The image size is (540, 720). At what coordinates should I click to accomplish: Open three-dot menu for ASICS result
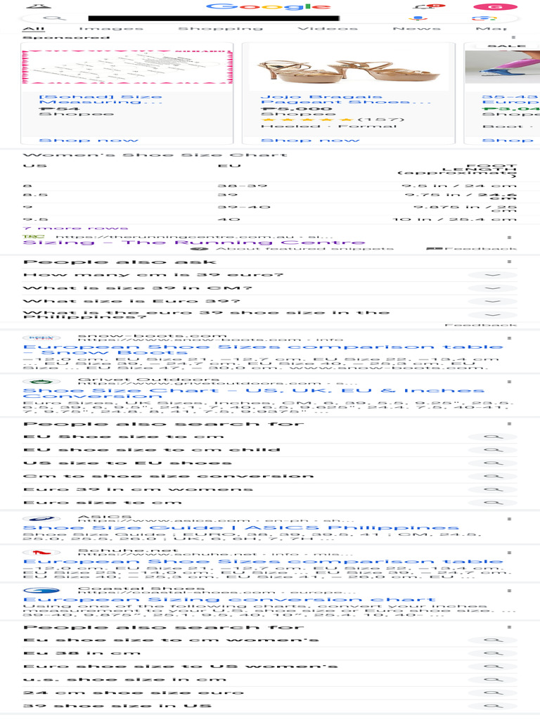click(509, 519)
